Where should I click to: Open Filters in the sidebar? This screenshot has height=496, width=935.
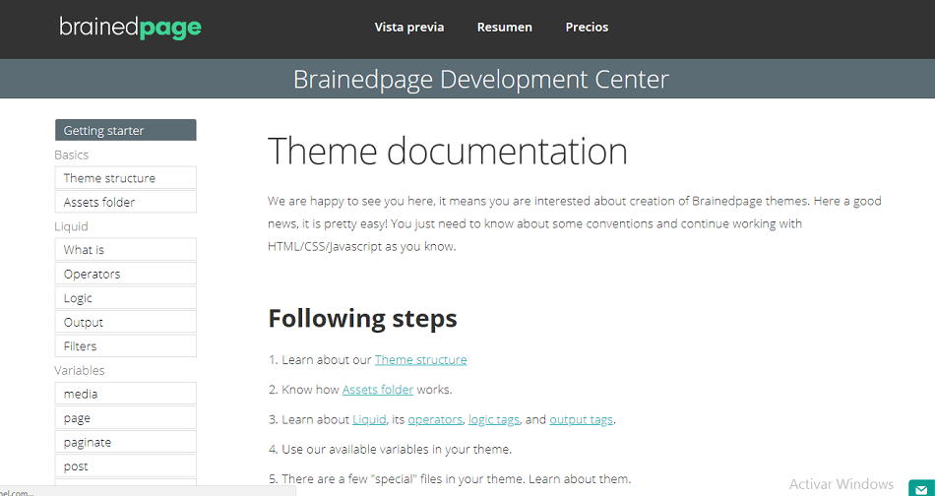[125, 346]
